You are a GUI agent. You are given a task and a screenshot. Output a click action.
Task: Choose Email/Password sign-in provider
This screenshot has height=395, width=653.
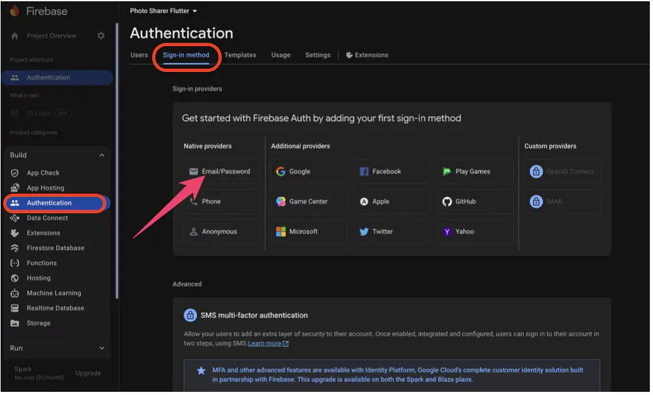point(222,172)
